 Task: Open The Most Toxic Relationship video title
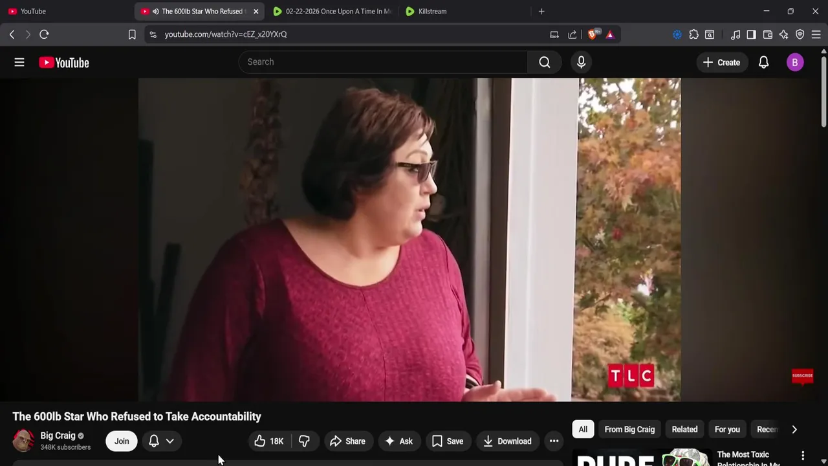[749, 458]
